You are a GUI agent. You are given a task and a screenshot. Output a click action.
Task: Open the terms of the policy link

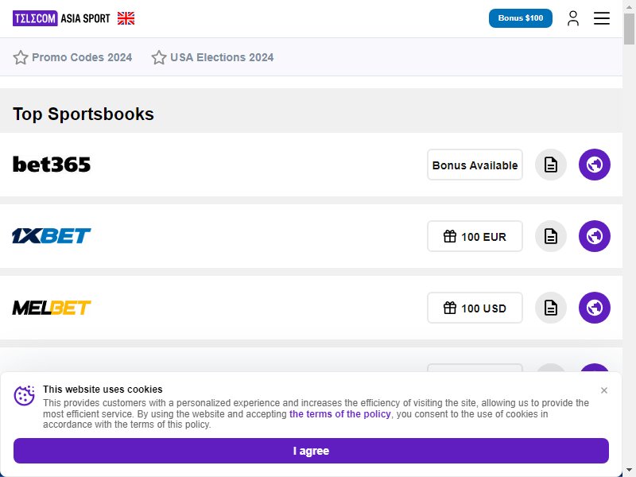[340, 414]
